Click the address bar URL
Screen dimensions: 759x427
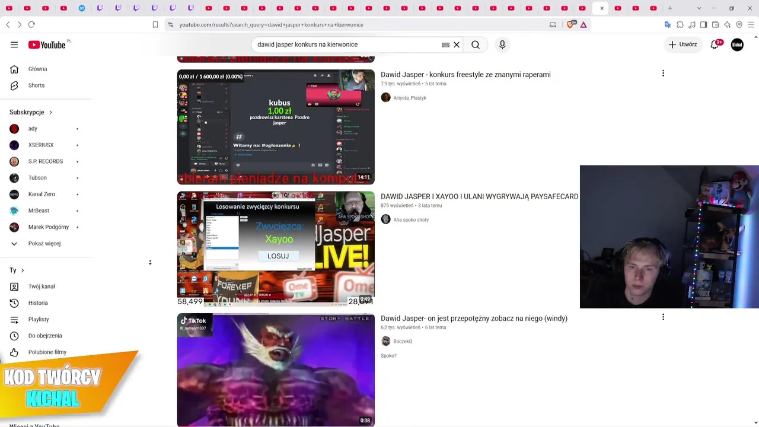coord(271,24)
